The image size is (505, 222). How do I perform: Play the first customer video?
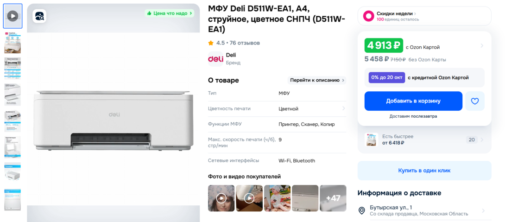tap(221, 198)
